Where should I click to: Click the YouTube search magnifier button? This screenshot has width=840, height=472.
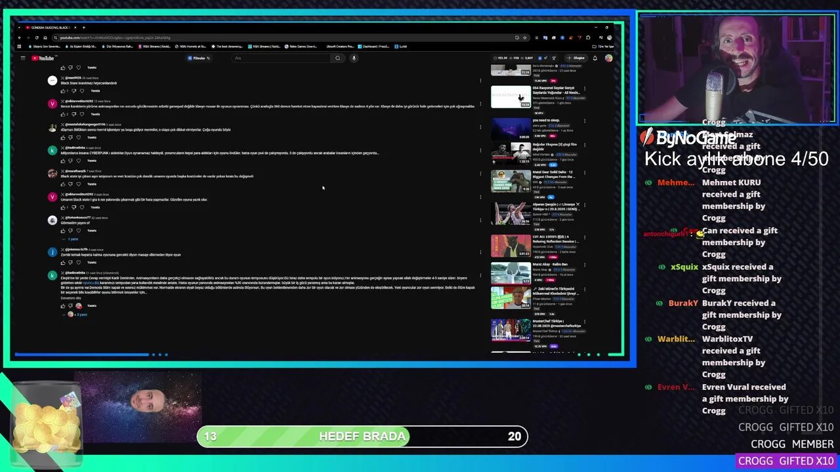[x=338, y=58]
